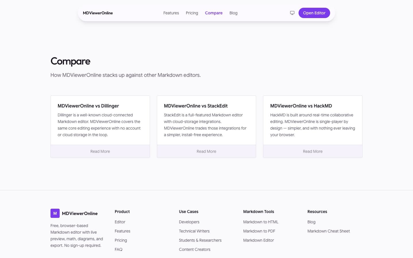
Task: Open Pricing link in footer Product column
Action: pos(121,240)
